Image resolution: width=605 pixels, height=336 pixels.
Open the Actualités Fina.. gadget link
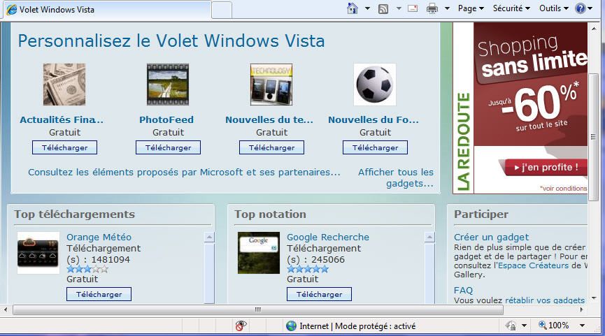click(x=62, y=120)
